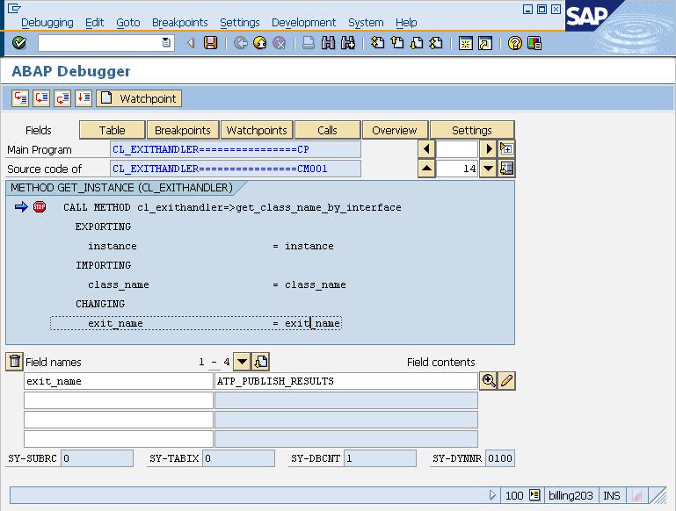This screenshot has height=511, width=676.
Task: Click the green checkmark Enter icon
Action: click(x=19, y=43)
